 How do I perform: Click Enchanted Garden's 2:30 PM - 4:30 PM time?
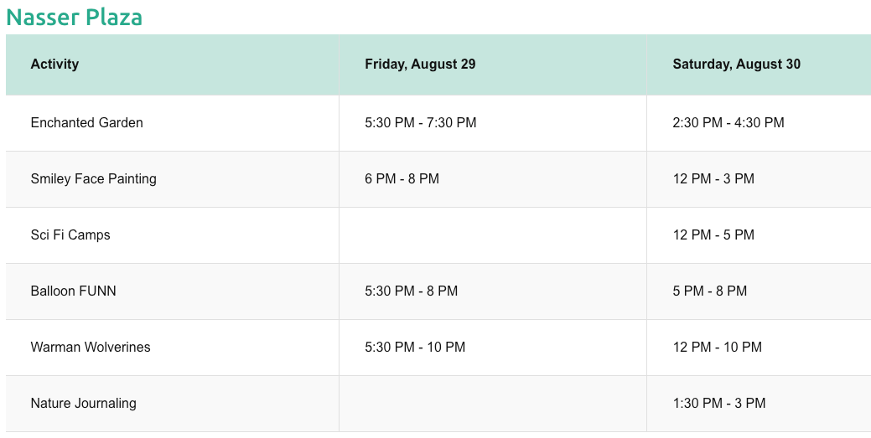point(728,123)
